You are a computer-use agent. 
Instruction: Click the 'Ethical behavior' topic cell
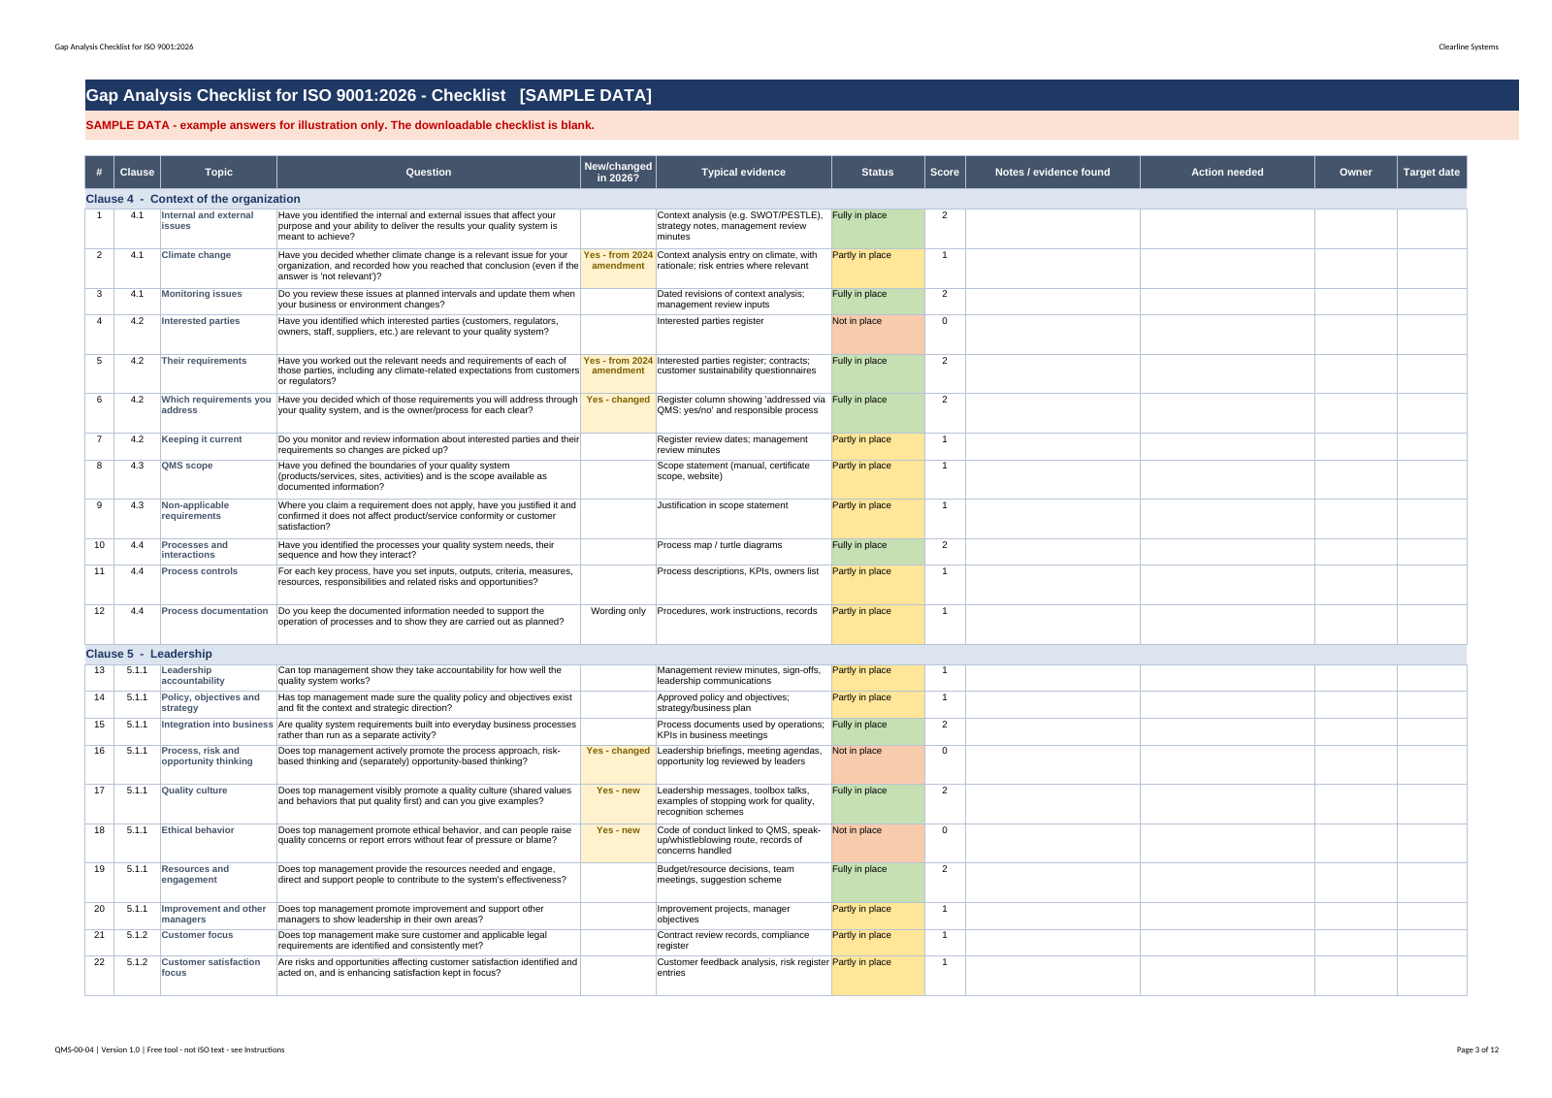tap(218, 843)
